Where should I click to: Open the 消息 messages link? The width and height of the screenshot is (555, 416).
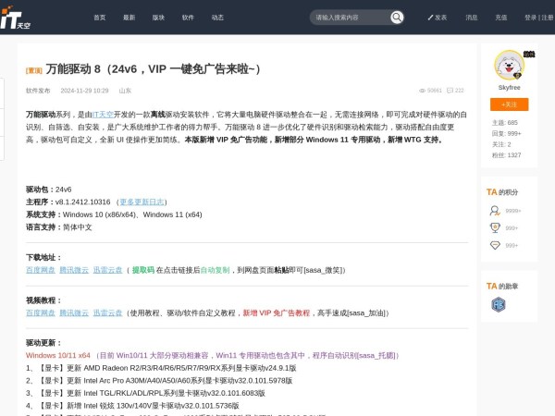[x=472, y=18]
